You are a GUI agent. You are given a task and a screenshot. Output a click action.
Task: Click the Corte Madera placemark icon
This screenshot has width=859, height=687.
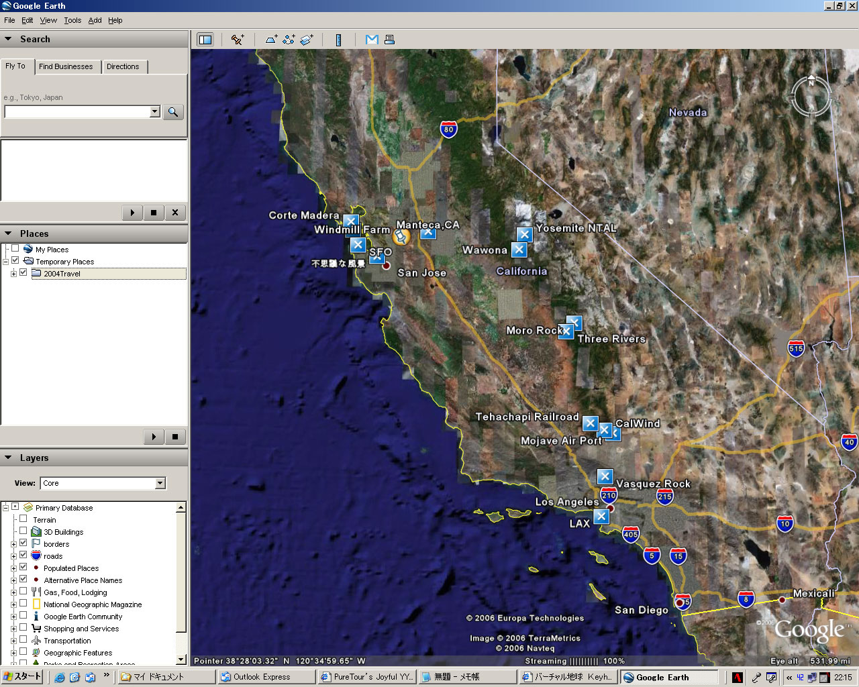point(350,221)
